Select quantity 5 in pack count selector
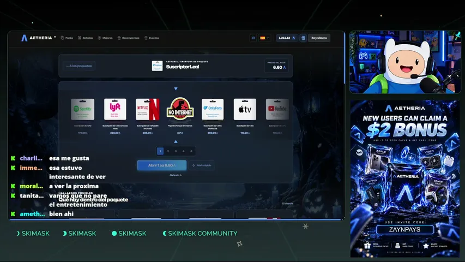Image resolution: width=465 pixels, height=262 pixels. (191, 151)
